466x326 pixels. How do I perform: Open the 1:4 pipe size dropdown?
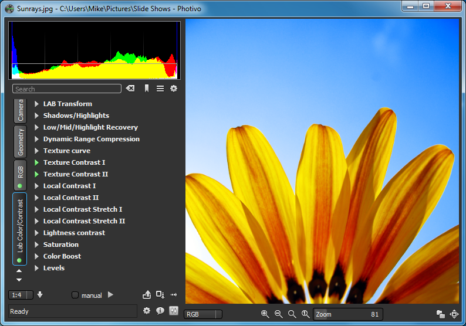[x=21, y=295]
